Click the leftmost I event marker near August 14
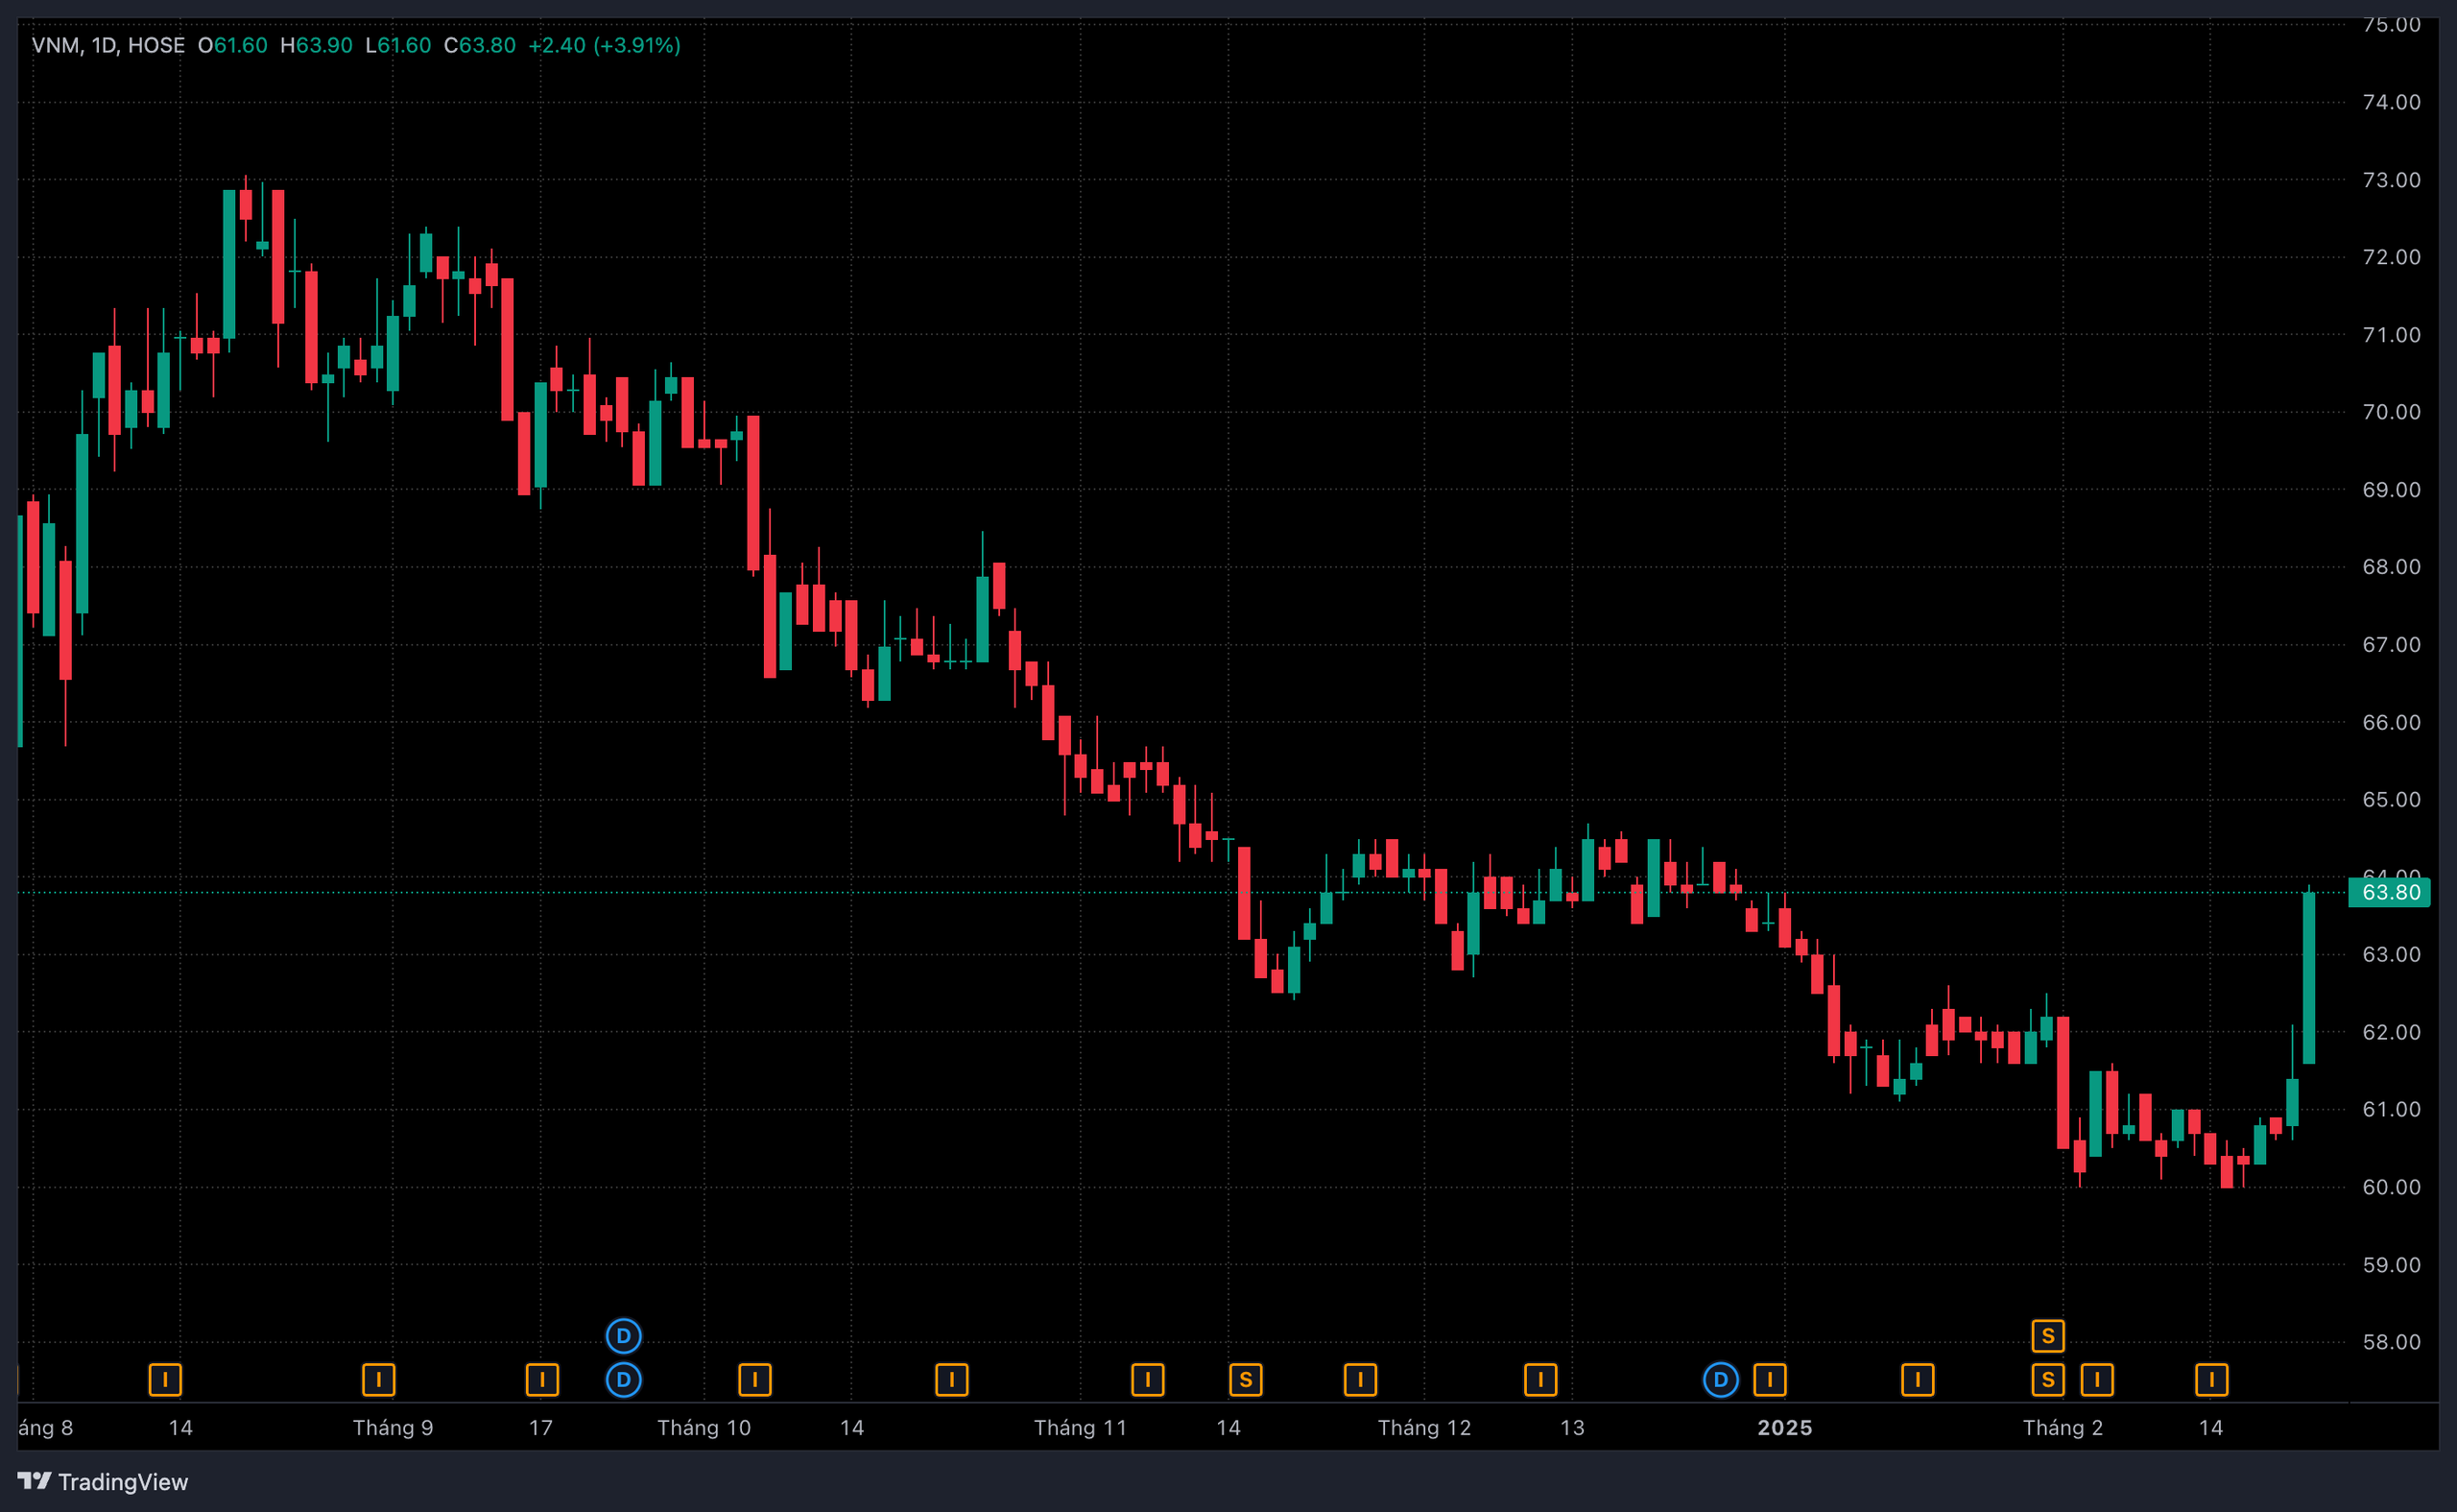The height and width of the screenshot is (1512, 2457). pyautogui.click(x=165, y=1380)
